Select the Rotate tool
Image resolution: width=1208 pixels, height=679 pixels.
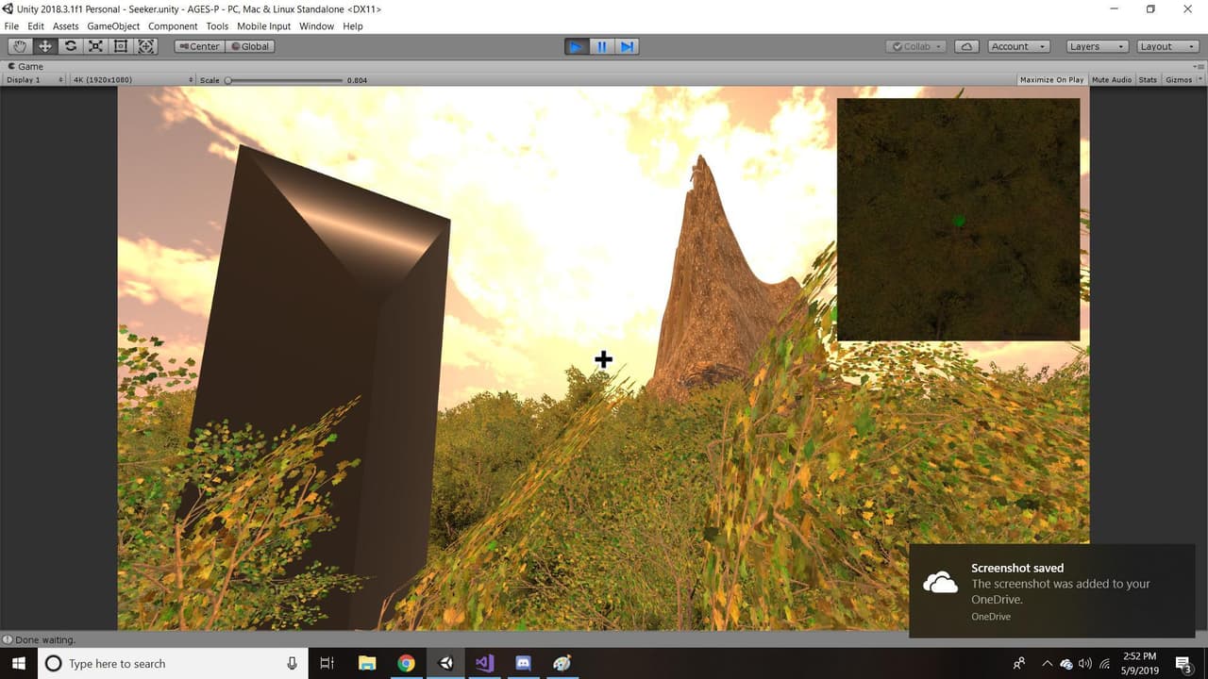click(70, 46)
